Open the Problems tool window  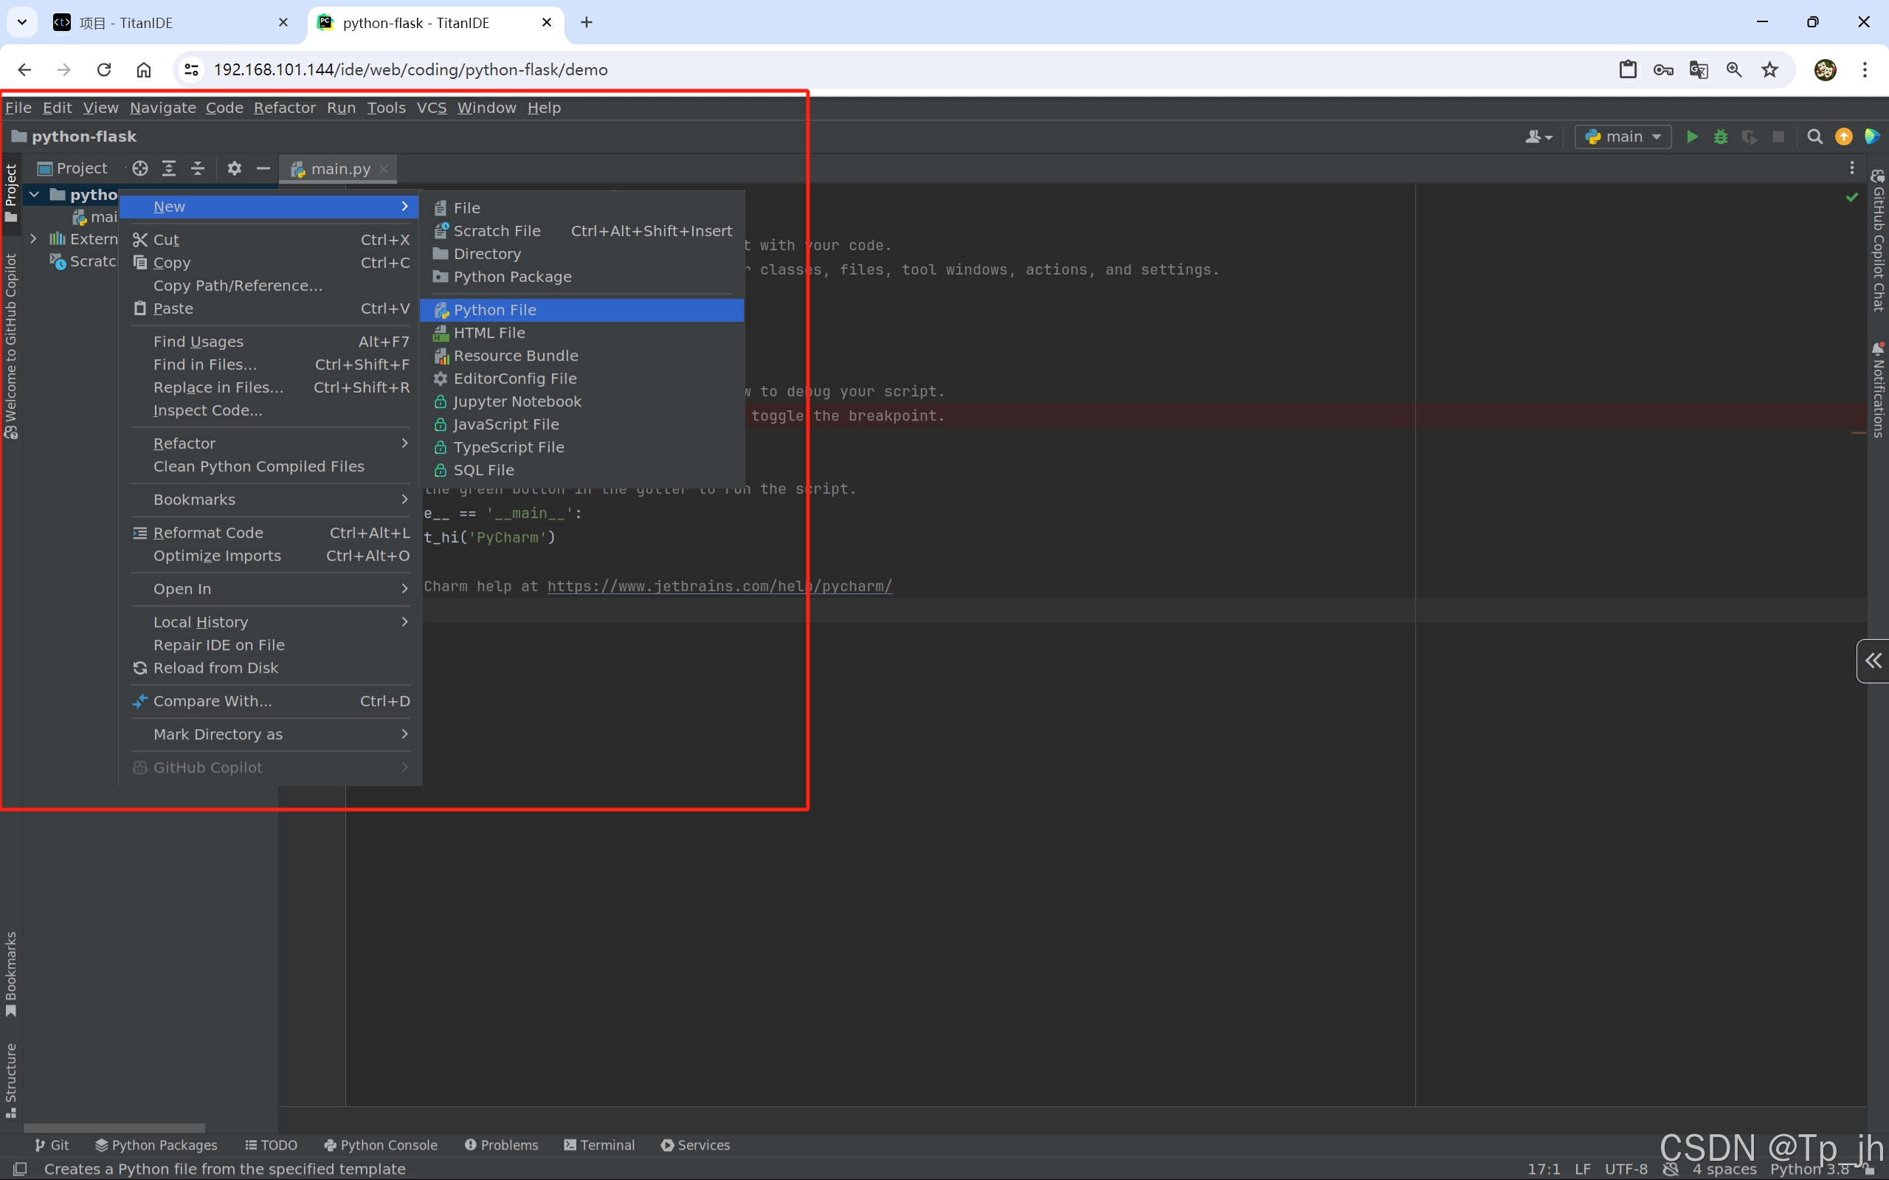click(502, 1145)
